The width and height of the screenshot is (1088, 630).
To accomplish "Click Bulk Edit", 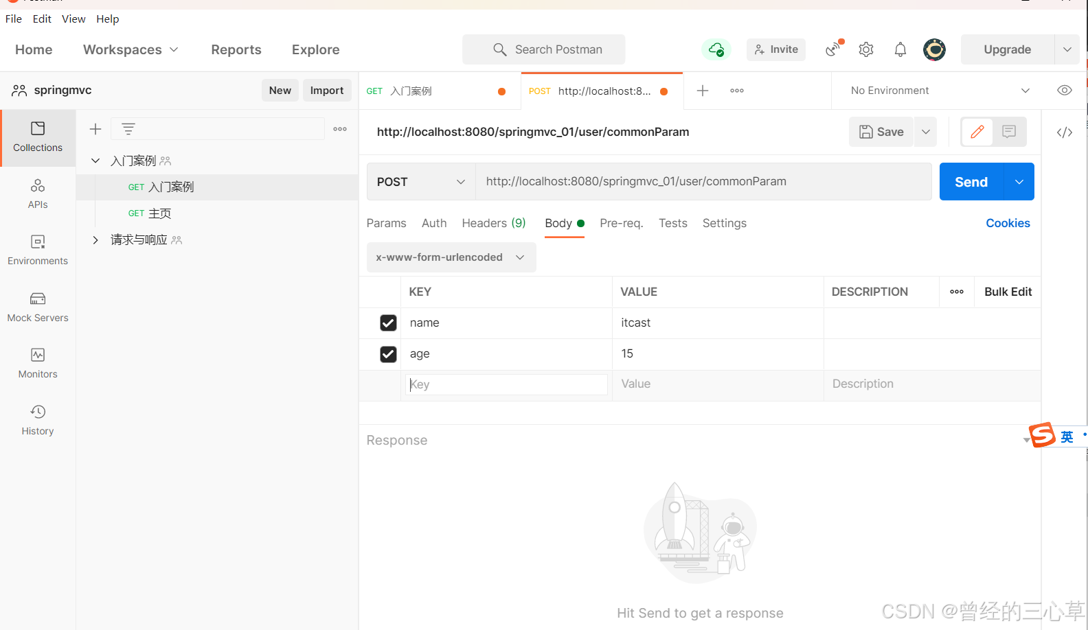I will click(1008, 292).
